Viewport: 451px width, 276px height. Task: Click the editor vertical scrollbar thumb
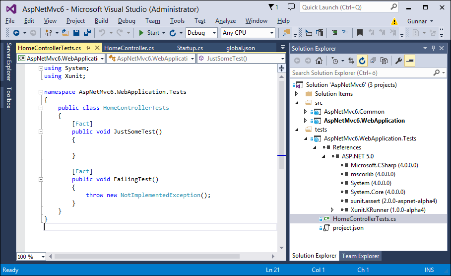(282, 125)
